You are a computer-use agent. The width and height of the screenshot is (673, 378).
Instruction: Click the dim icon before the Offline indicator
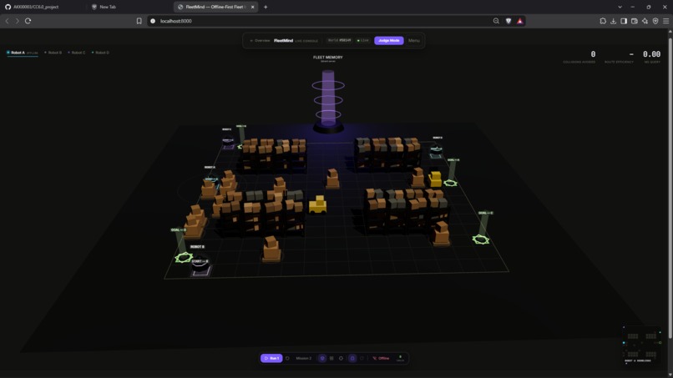(x=362, y=358)
